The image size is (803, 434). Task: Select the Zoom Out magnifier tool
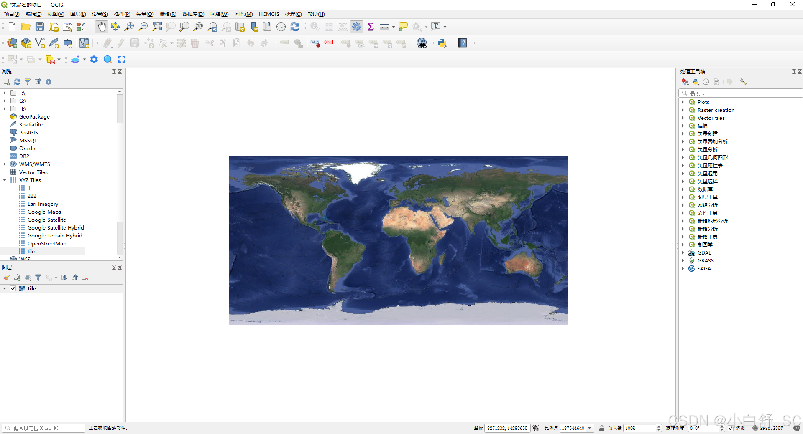click(x=143, y=27)
